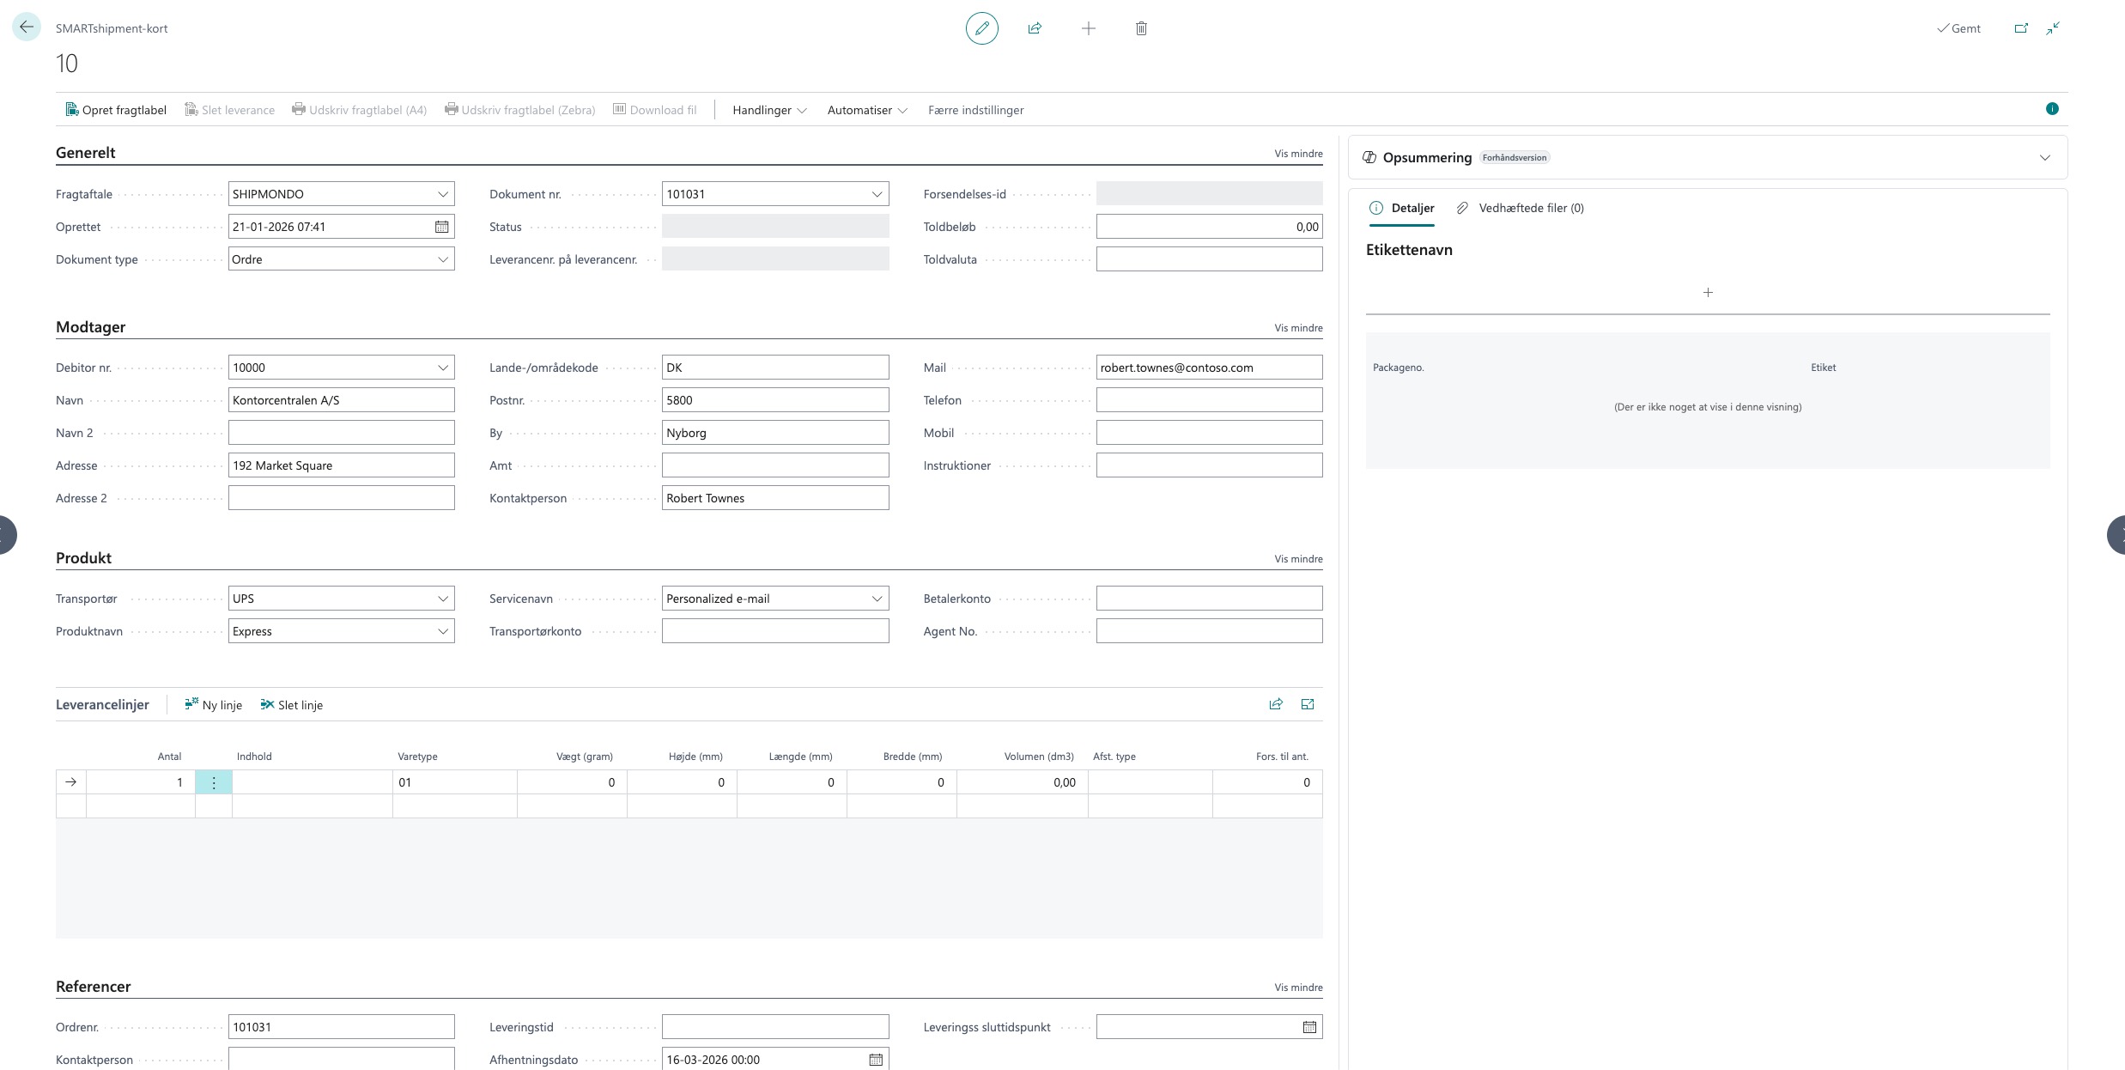Image resolution: width=2125 pixels, height=1070 pixels.
Task: Expand the Fragtaftale dropdown
Action: [443, 194]
